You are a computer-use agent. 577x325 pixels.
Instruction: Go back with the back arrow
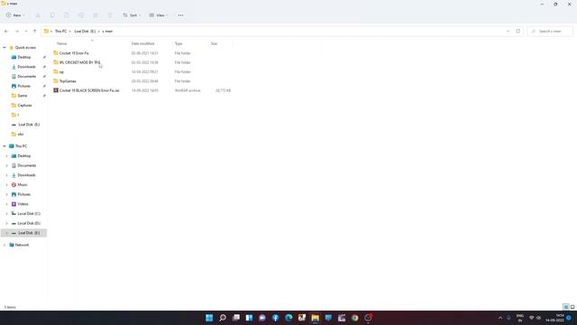click(x=6, y=32)
